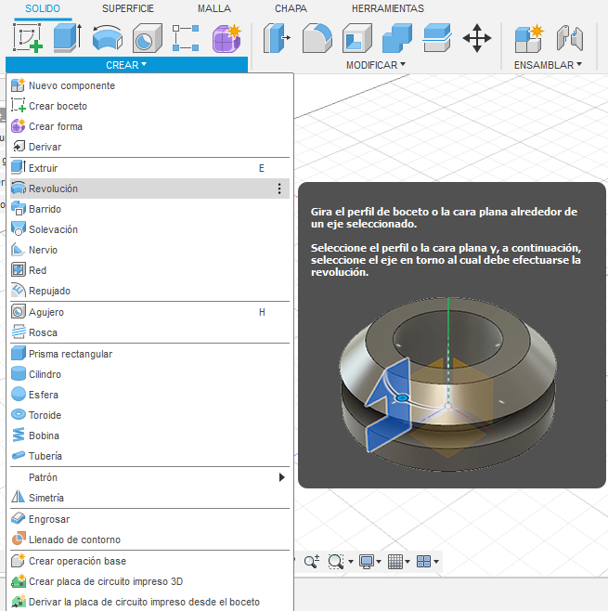Screen dimensions: 608x611
Task: Select Prisma rectangular menu entry
Action: (149, 354)
